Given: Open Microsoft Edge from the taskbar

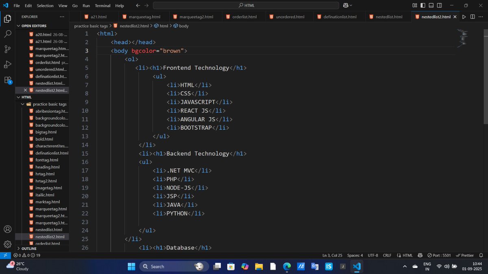Looking at the screenshot, I should (287, 266).
